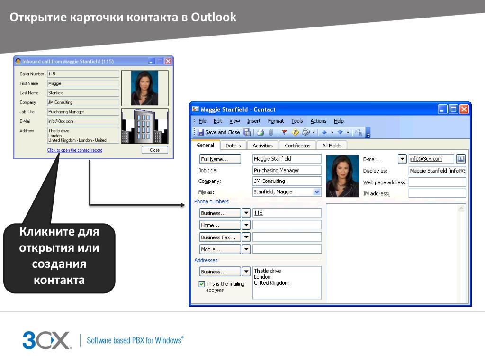Viewport: 485px width, 364px height.
Task: Click the IM address field
Action: coord(437,193)
